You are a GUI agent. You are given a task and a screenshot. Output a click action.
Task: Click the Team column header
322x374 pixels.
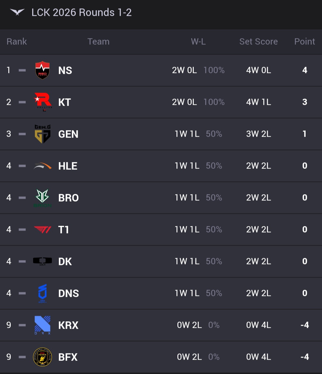coord(98,42)
